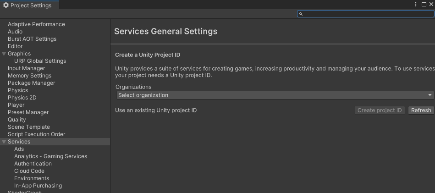The width and height of the screenshot is (435, 193).
Task: Open the window kebab options menu
Action: (x=416, y=4)
